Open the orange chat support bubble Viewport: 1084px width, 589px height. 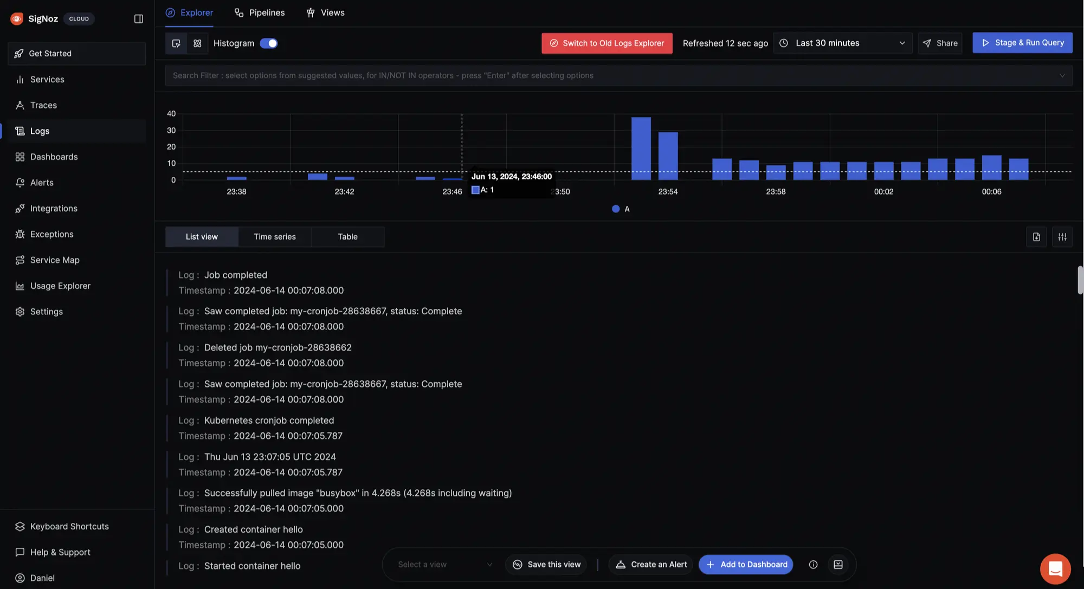(x=1055, y=569)
